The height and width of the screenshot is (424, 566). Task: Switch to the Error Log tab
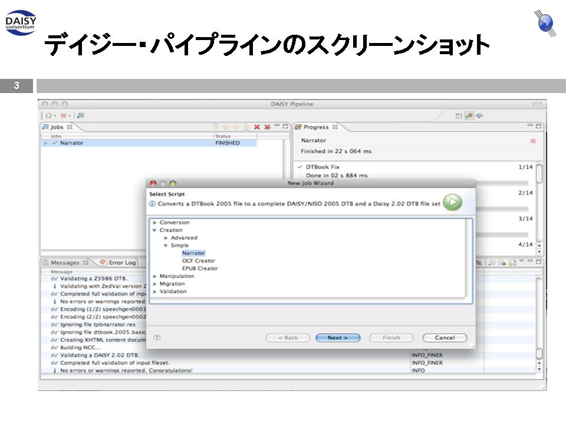118,263
